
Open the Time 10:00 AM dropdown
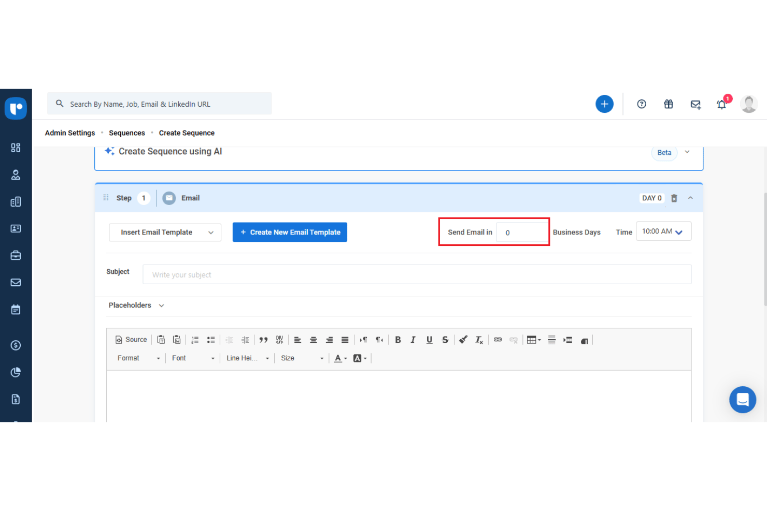(663, 231)
